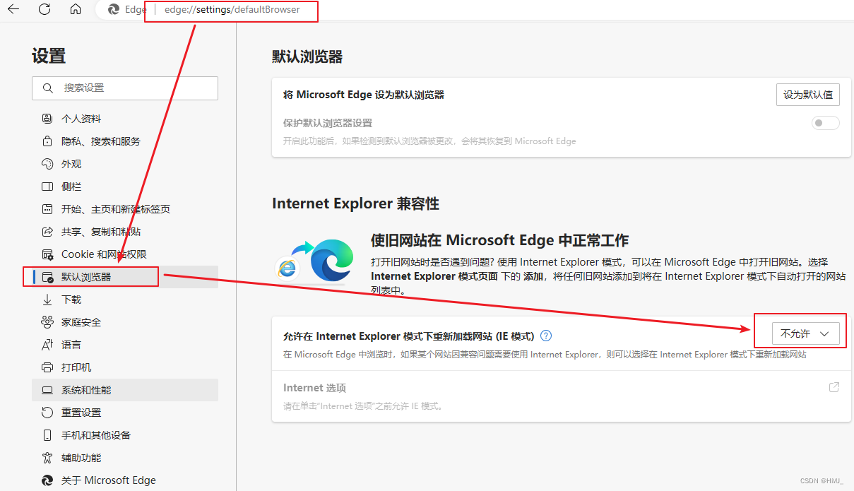The height and width of the screenshot is (491, 854).
Task: Open 开始、主页和新建标签页 settings
Action: [x=125, y=209]
